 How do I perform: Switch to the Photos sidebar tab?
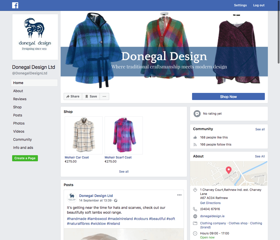pos(19,123)
